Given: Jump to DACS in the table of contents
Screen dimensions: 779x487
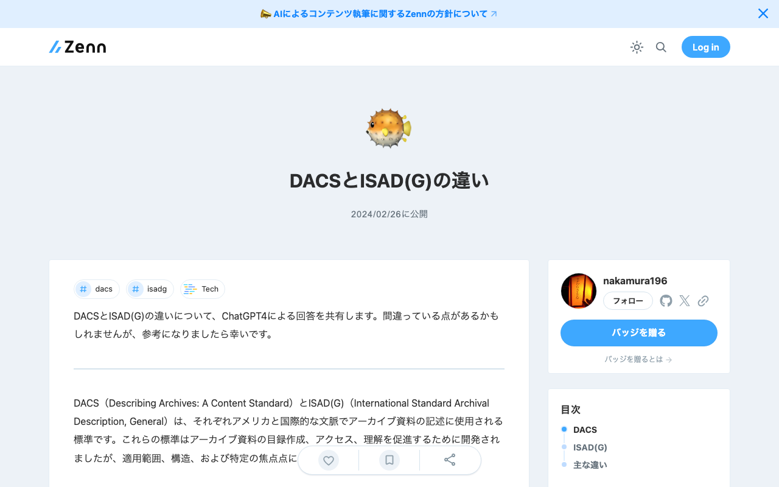Looking at the screenshot, I should coord(585,429).
